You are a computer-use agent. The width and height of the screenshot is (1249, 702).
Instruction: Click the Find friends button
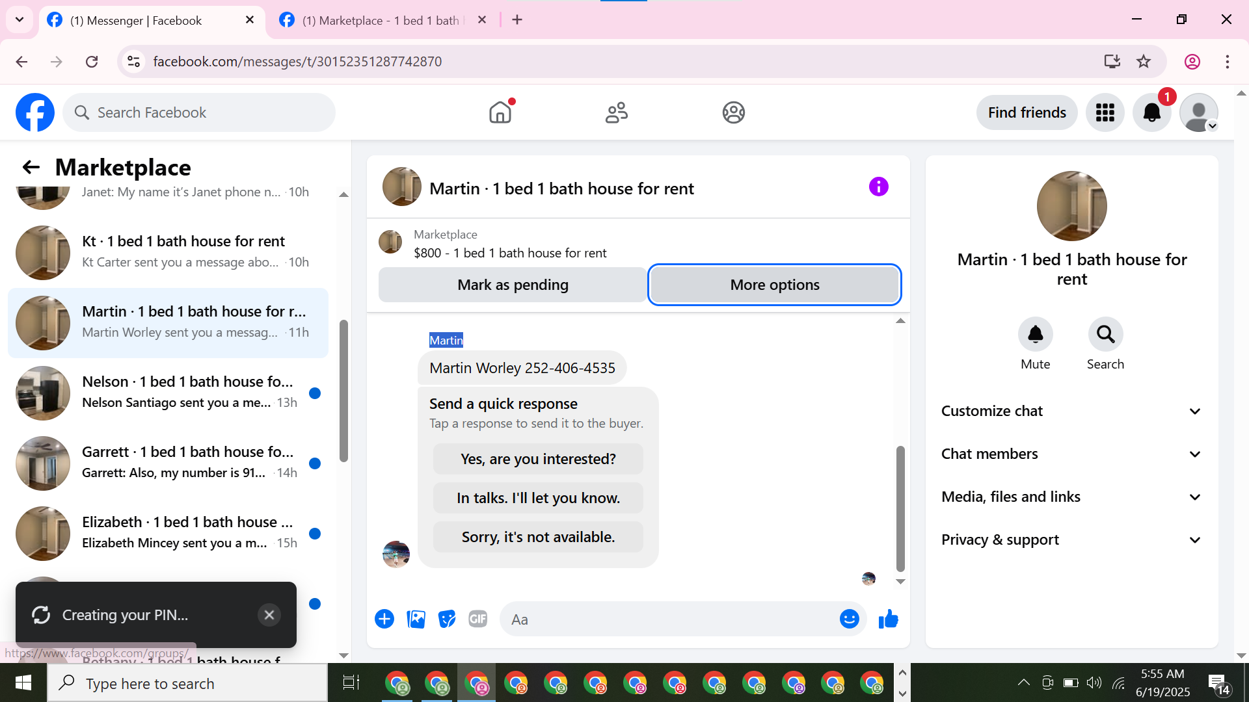1027,112
